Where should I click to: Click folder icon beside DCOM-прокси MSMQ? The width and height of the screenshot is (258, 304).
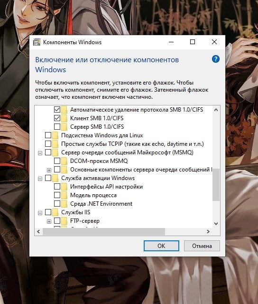pyautogui.click(x=64, y=161)
